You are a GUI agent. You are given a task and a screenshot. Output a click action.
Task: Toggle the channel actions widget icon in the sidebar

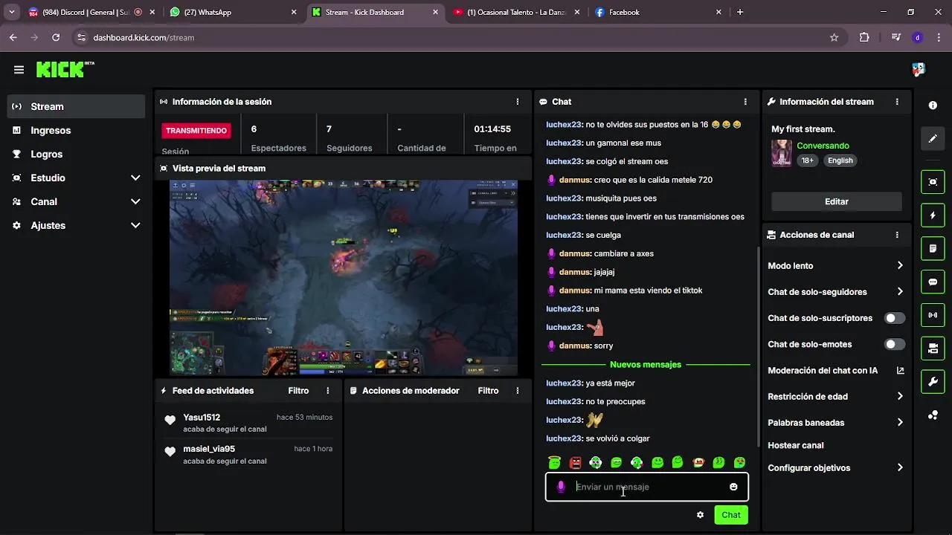933,348
